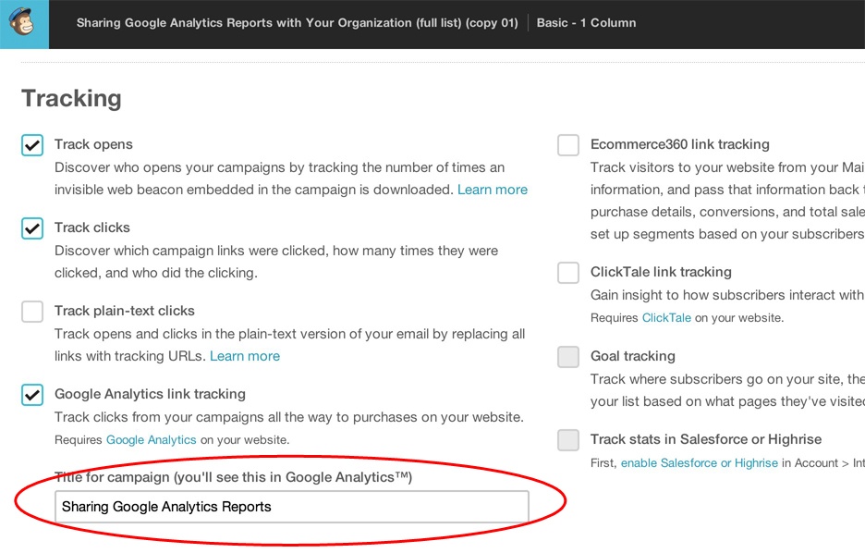Open Learn more link under Track opens
This screenshot has width=865, height=553.
(492, 190)
